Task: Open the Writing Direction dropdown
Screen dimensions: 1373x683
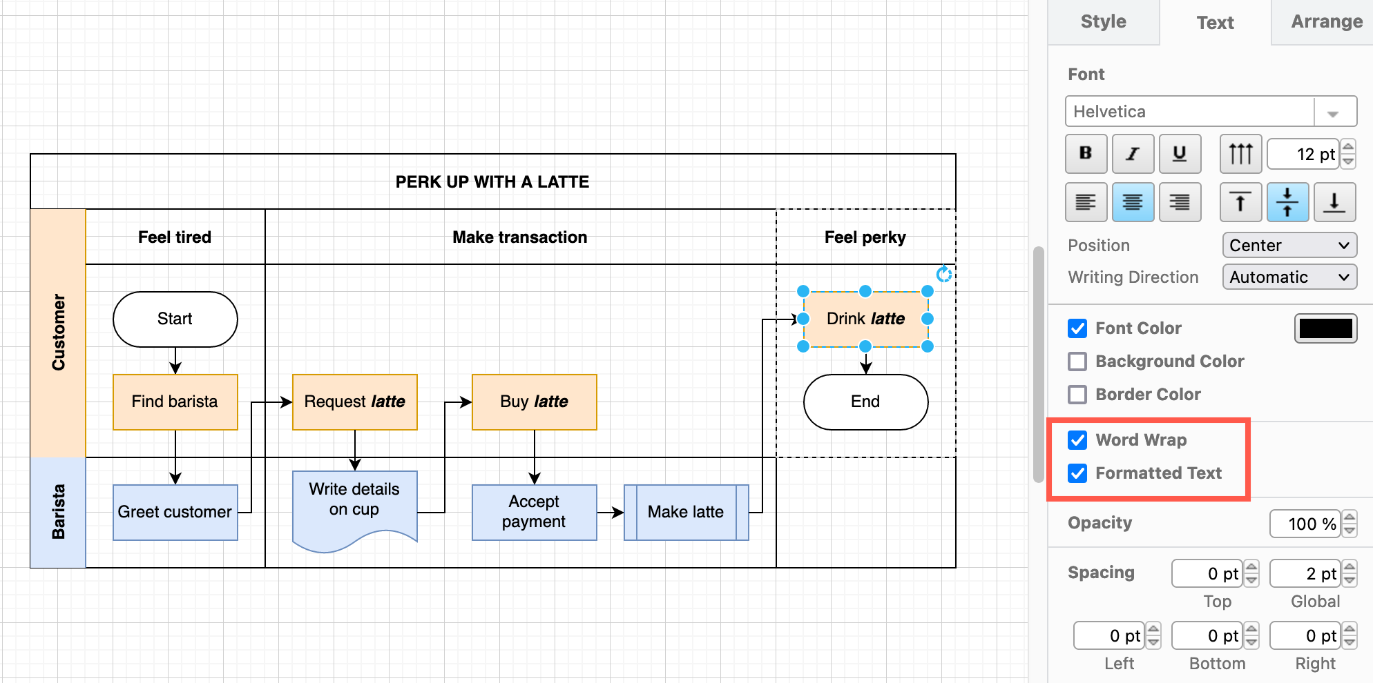Action: click(1289, 277)
